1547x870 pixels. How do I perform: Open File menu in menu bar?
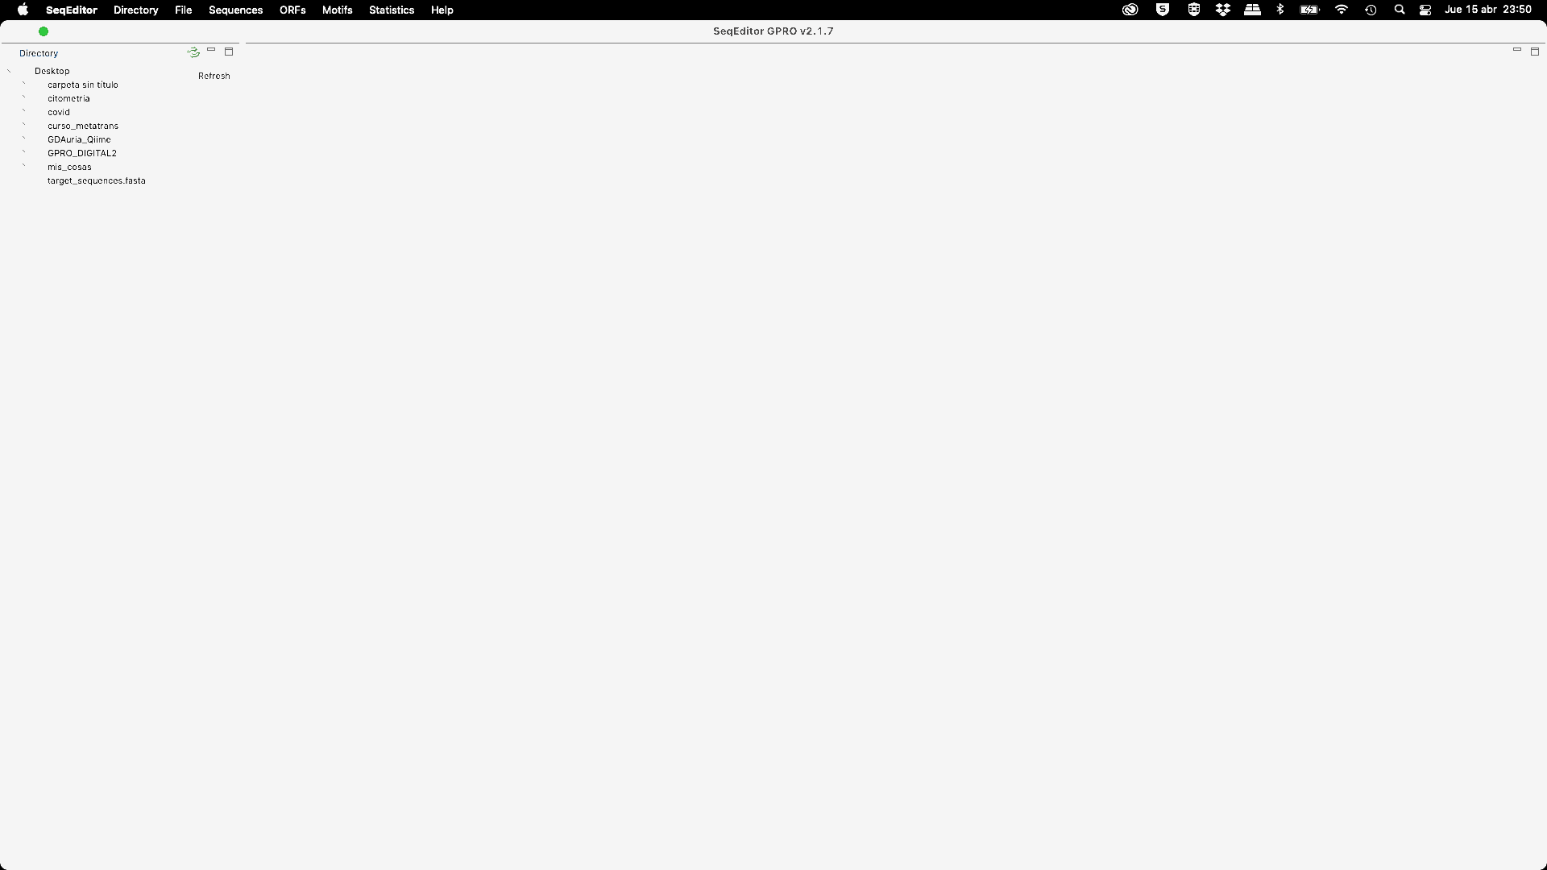[183, 10]
